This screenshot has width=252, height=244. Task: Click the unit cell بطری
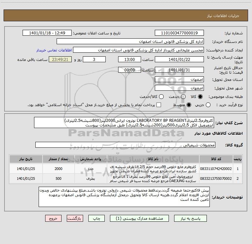coord(91,178)
